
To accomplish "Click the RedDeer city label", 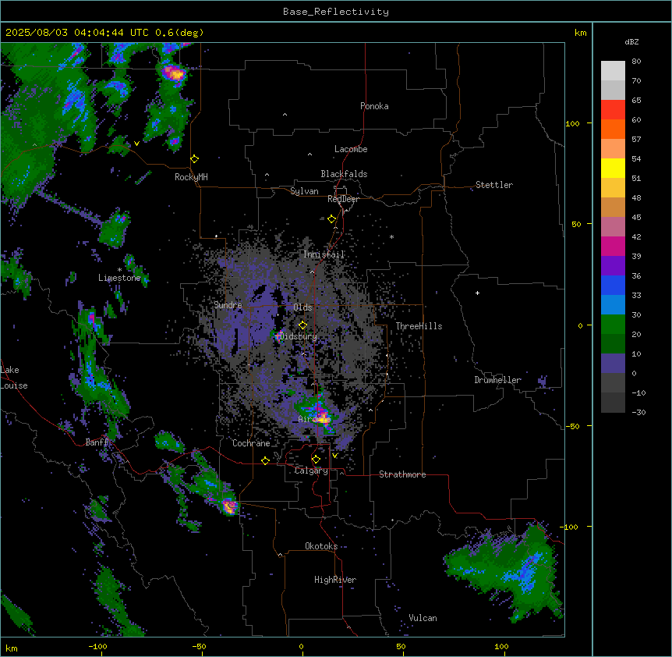I will (x=343, y=199).
